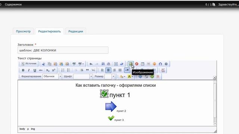Click the body element path item
The width and height of the screenshot is (239, 134).
pos(22,129)
